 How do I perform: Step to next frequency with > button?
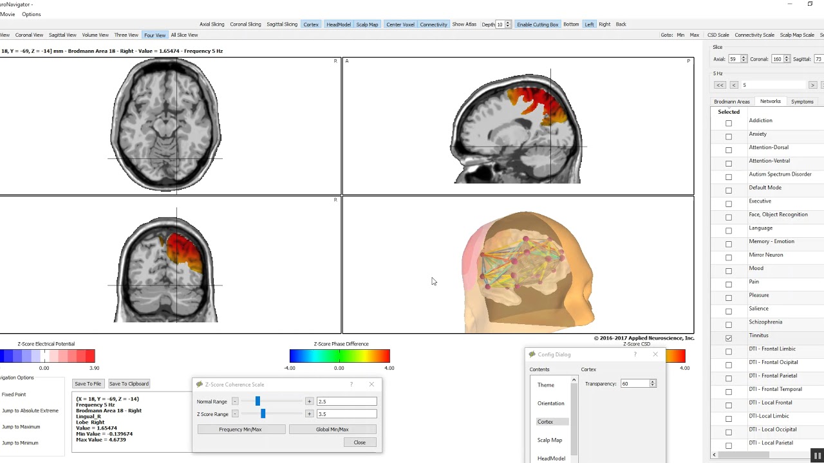click(812, 85)
